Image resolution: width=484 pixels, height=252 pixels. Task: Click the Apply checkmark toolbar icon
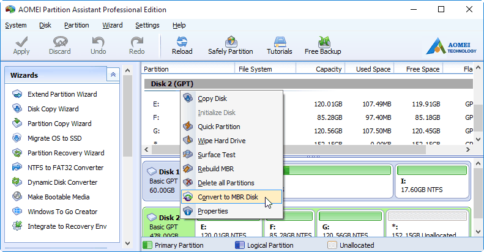pos(21,42)
